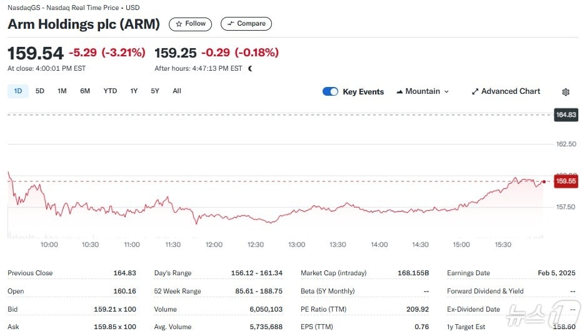Image resolution: width=587 pixels, height=336 pixels.
Task: Click the Volume value 6,050,103
Action: (x=266, y=309)
